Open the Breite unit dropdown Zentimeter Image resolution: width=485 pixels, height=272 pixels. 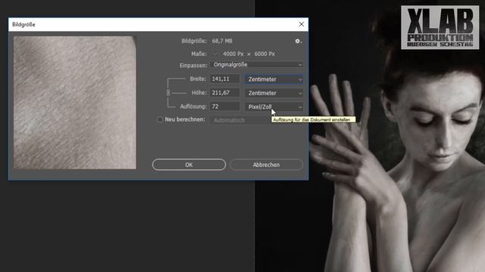(x=274, y=79)
